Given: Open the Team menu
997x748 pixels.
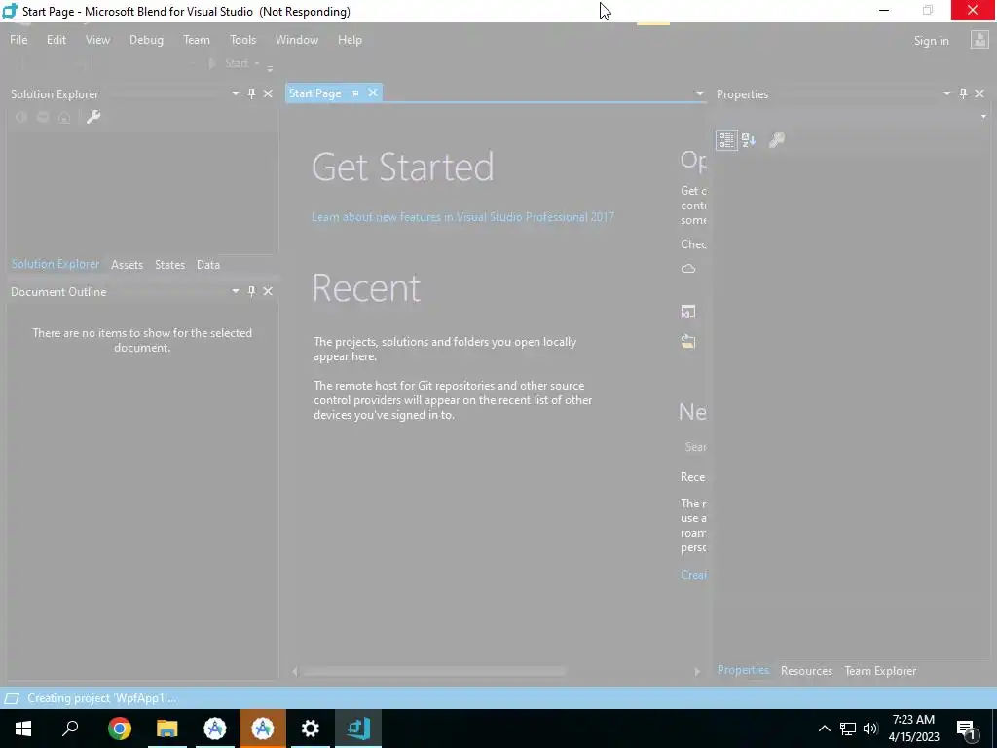Looking at the screenshot, I should [197, 39].
